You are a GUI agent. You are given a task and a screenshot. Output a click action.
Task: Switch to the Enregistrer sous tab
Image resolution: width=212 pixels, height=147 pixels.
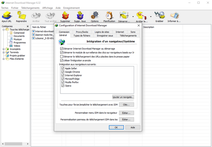[105, 36]
